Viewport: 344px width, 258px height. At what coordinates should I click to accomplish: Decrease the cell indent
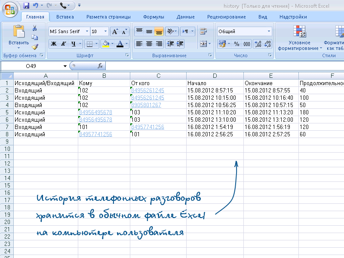pyautogui.click(x=170, y=44)
